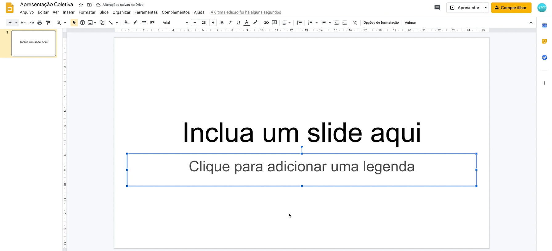Open the border dash style options
This screenshot has width=552, height=251.
[152, 22]
